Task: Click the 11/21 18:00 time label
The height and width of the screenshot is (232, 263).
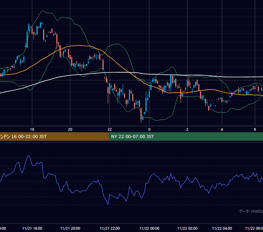Action: click(x=32, y=228)
